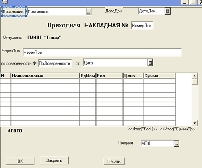The width and height of the screenshot is (202, 168).
Task: Click the НомерДок number field
Action: pos(142,26)
